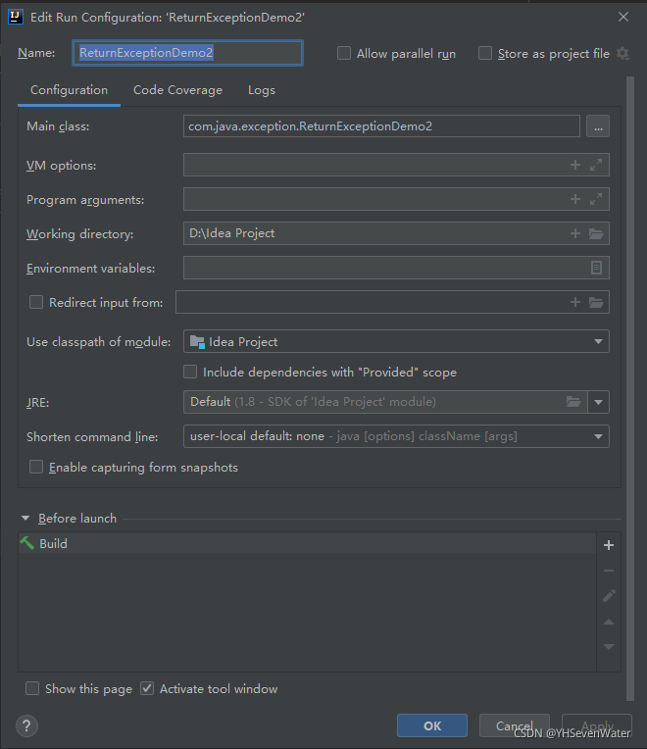Browse folder for JRE location

(573, 402)
